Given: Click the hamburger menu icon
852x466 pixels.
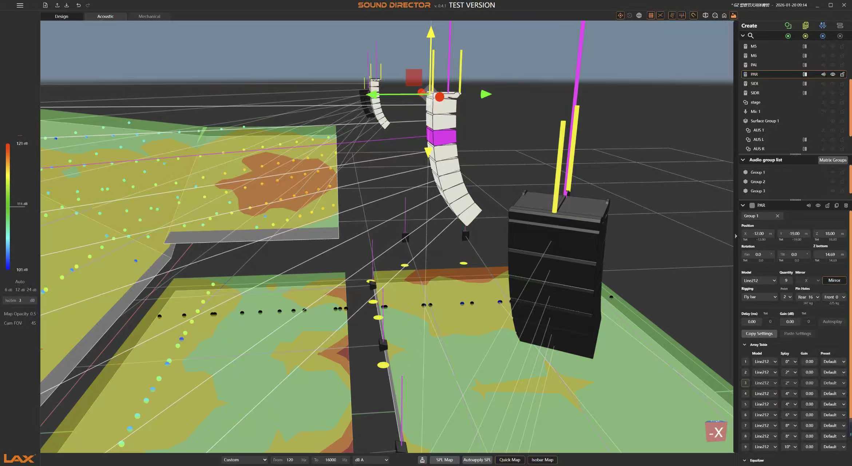Looking at the screenshot, I should (20, 5).
